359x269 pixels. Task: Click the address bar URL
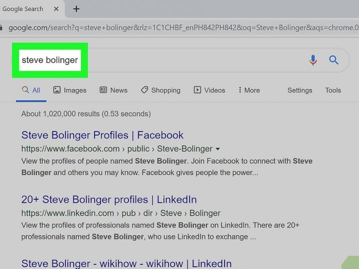(x=183, y=28)
